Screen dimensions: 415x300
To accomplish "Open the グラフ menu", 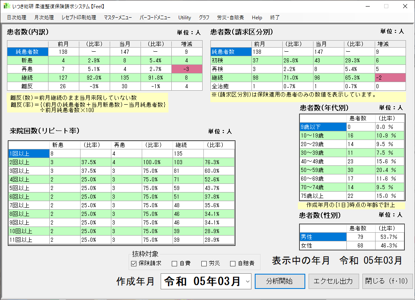I will 204,18.
